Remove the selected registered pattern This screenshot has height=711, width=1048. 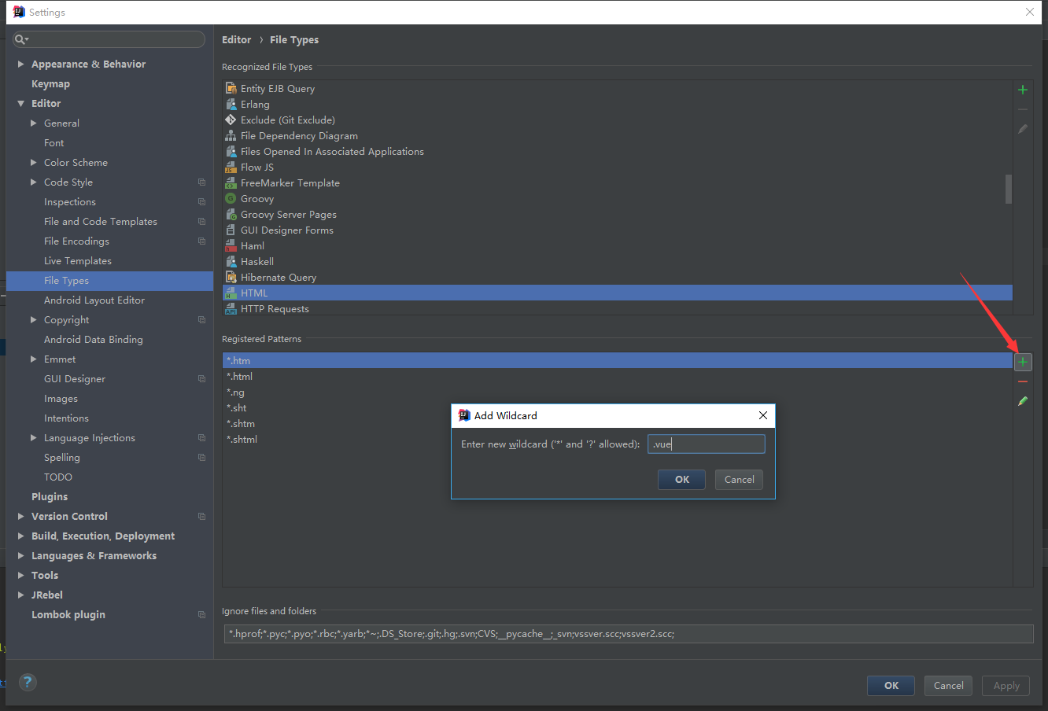pyautogui.click(x=1023, y=381)
